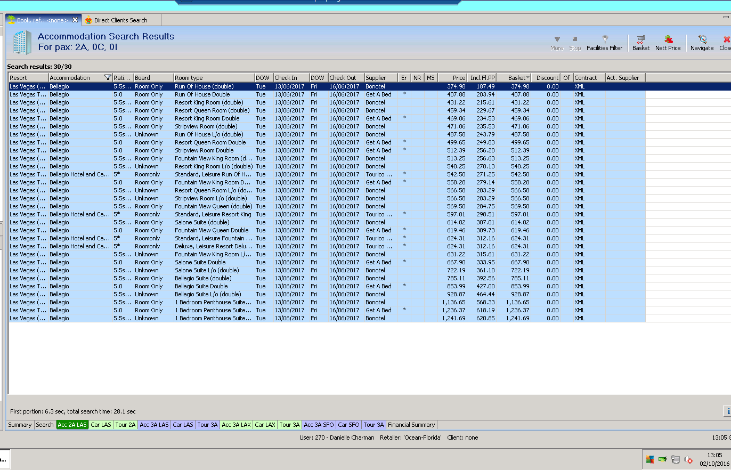Sort by the Resort column header
The image size is (731, 470).
tap(28, 78)
